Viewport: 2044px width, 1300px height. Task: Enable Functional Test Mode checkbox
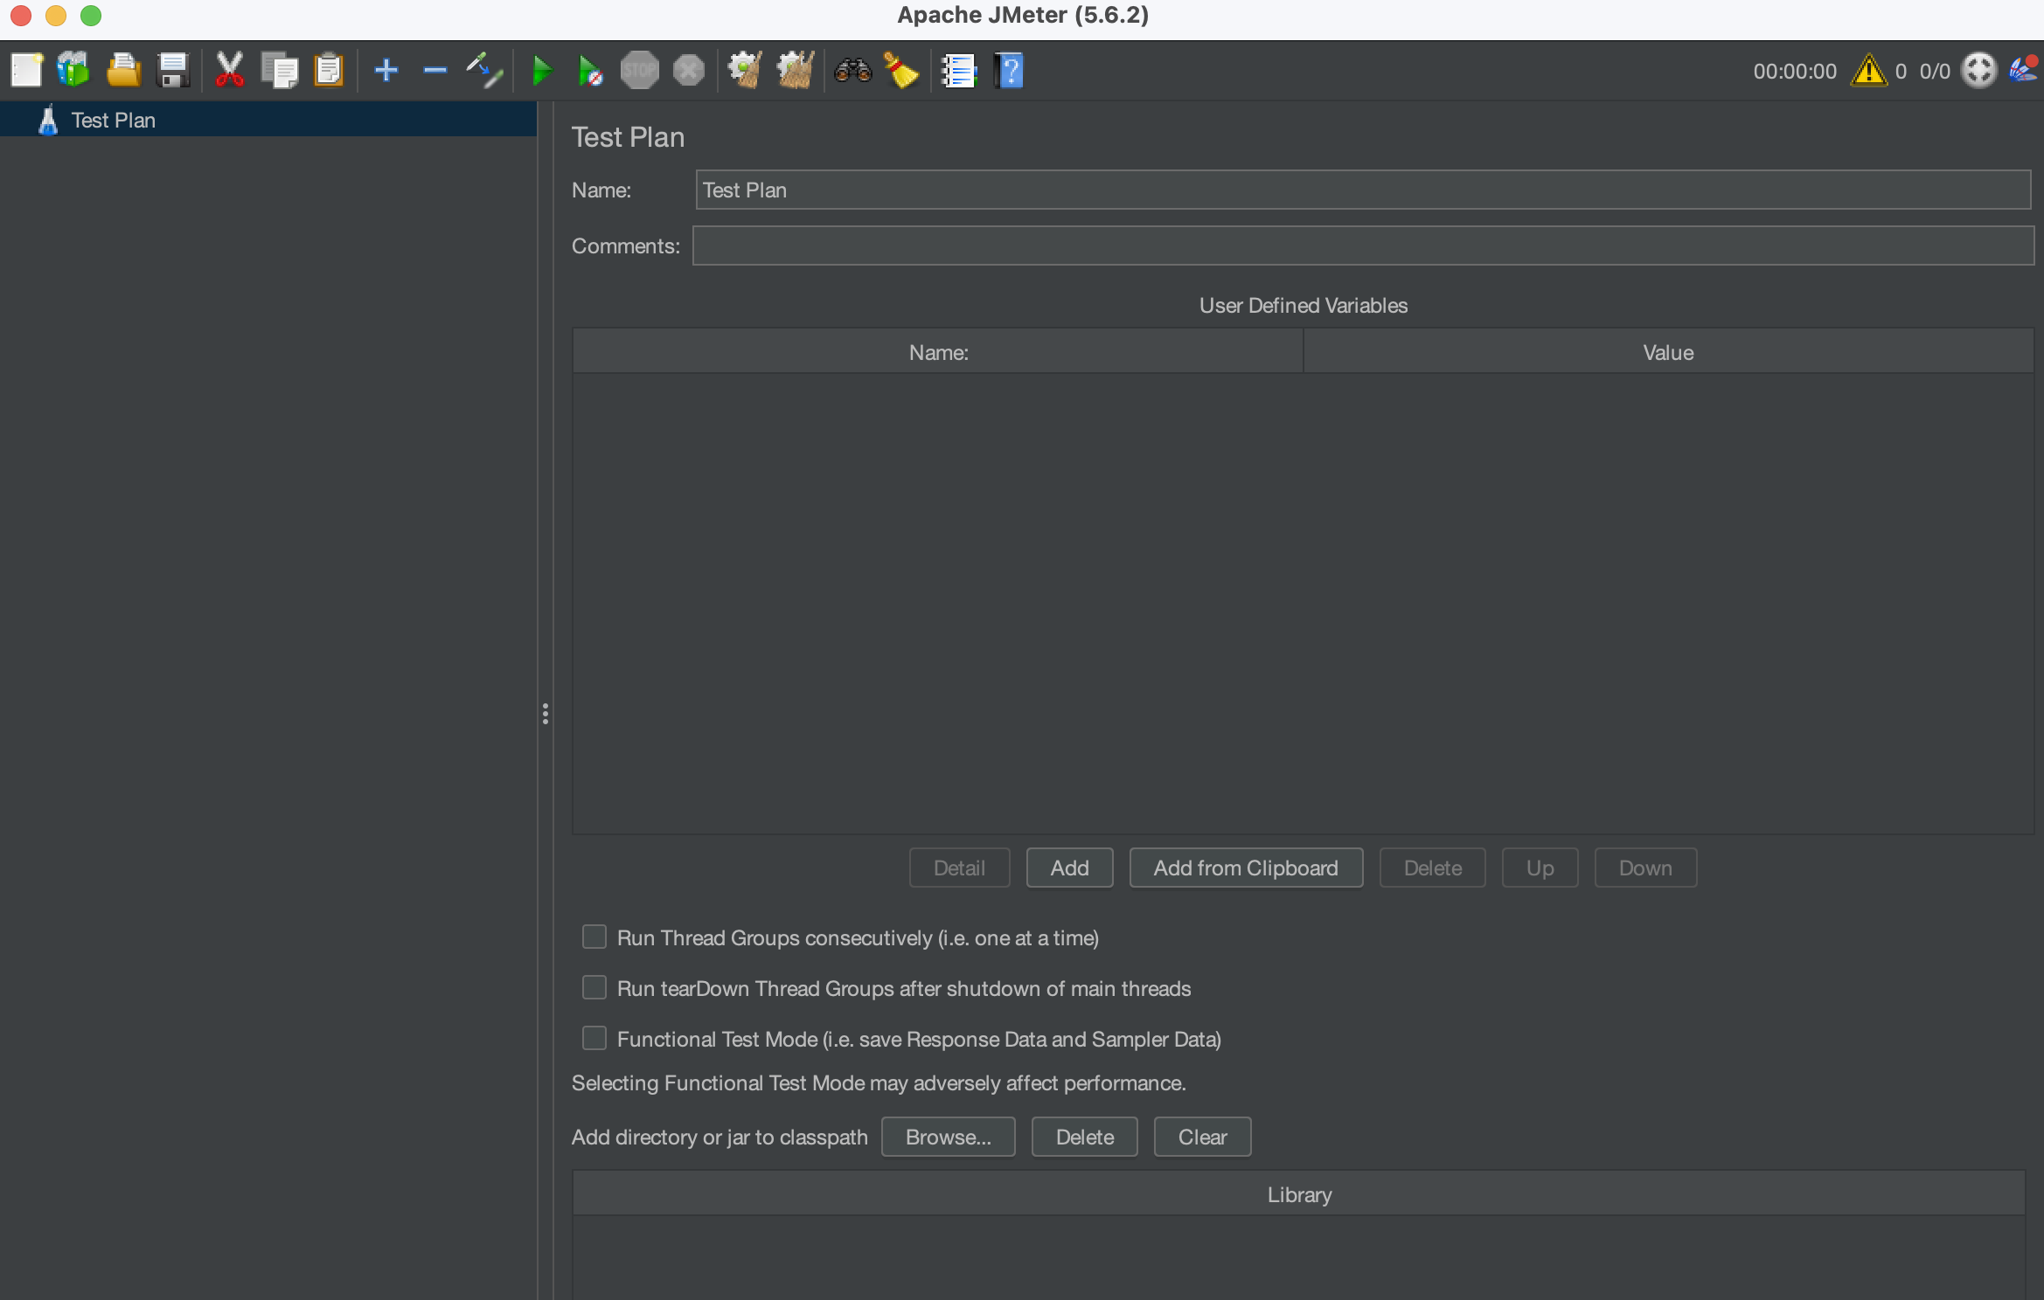coord(594,1039)
